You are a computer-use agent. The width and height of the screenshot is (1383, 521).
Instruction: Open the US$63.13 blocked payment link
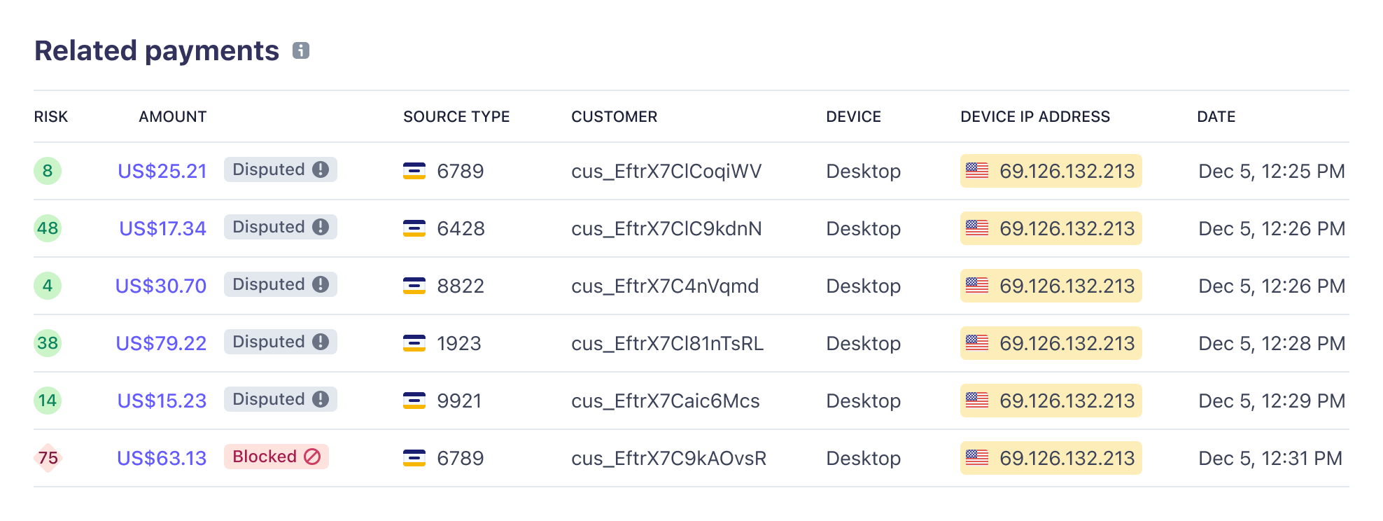[162, 457]
